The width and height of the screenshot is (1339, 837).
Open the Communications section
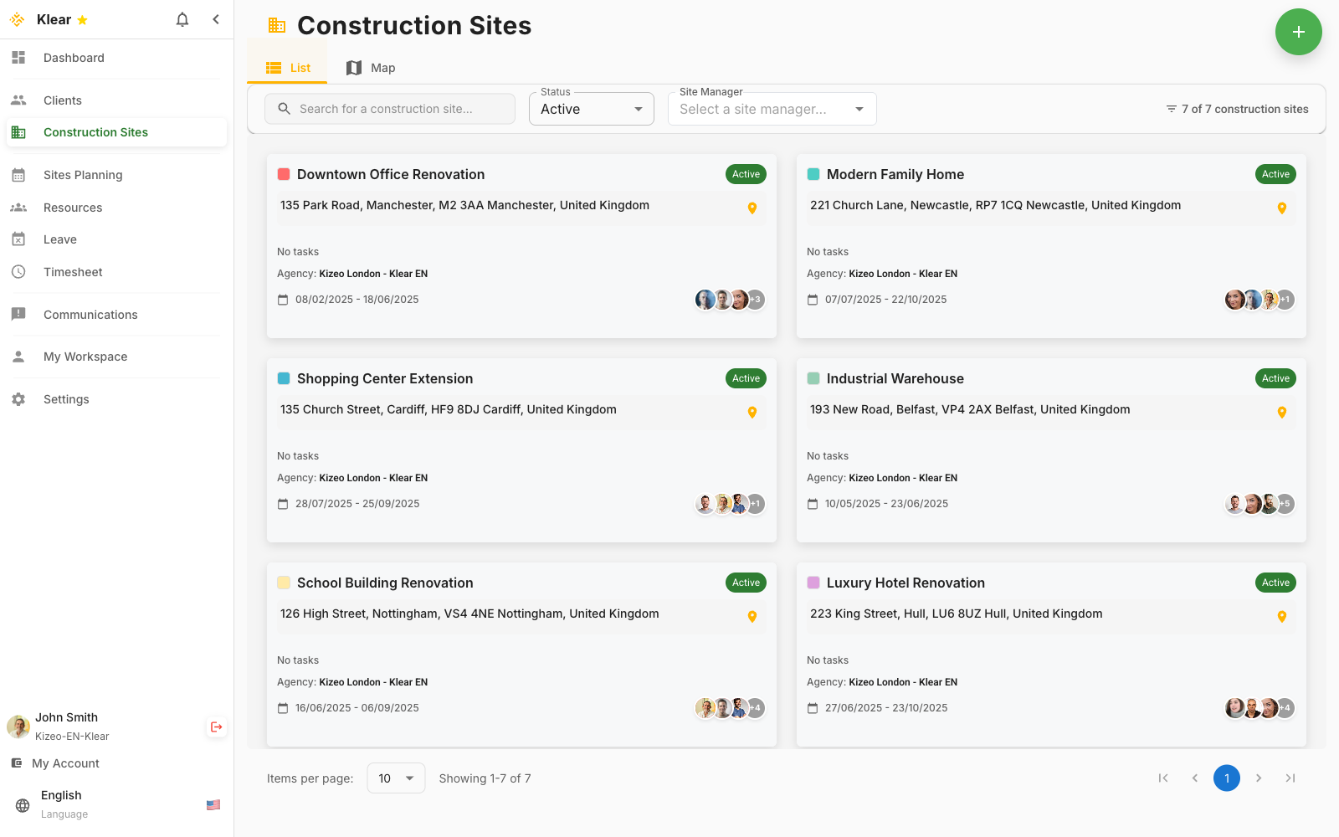click(90, 314)
